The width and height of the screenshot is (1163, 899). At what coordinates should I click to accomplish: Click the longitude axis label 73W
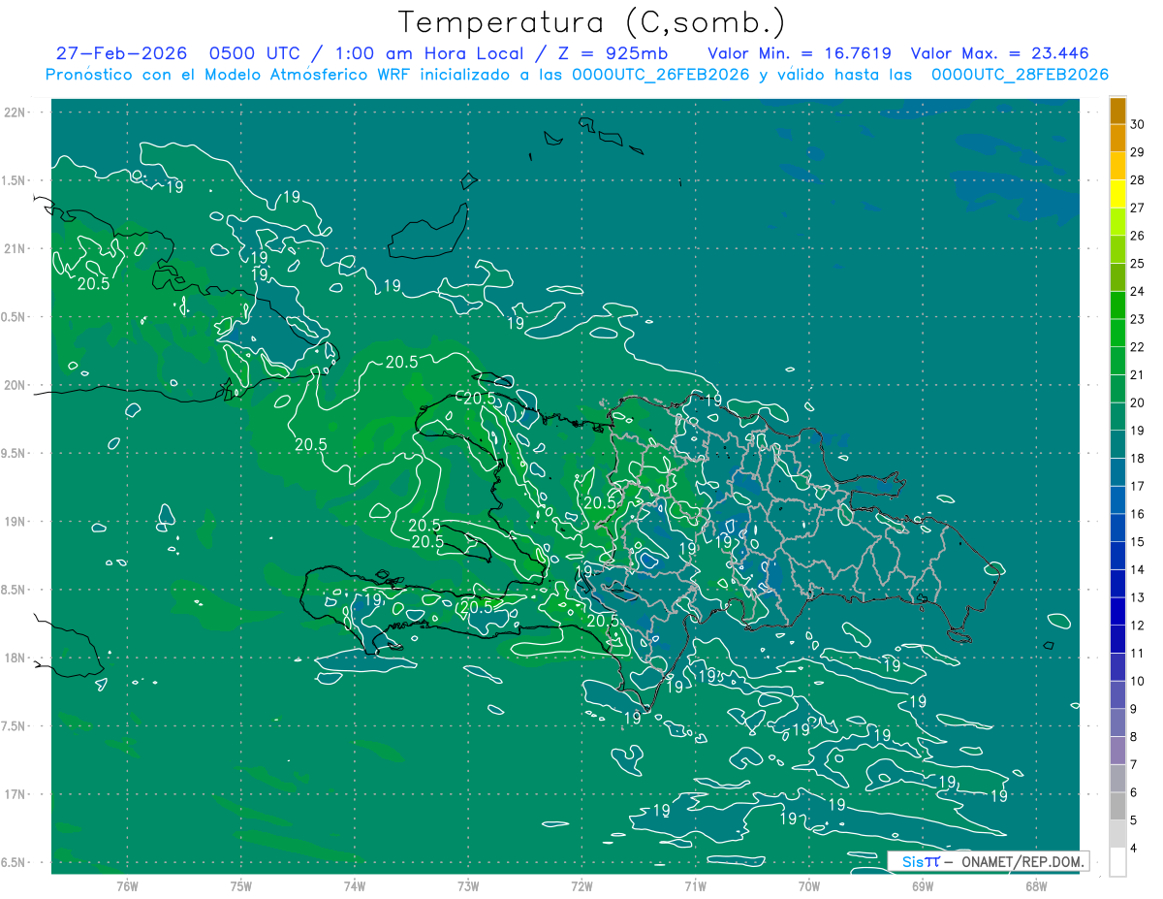(x=468, y=886)
